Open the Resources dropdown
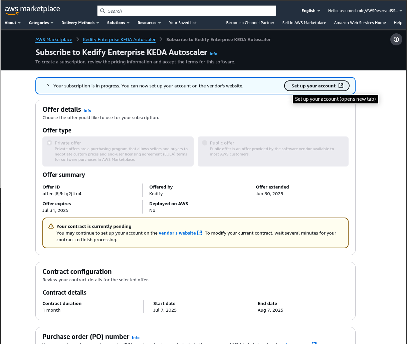 point(149,23)
